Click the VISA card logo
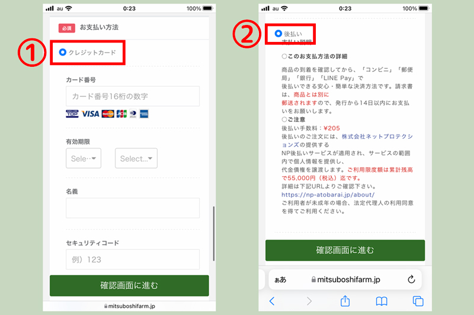Screen dimensions: 474x315 pyautogui.click(x=90, y=113)
